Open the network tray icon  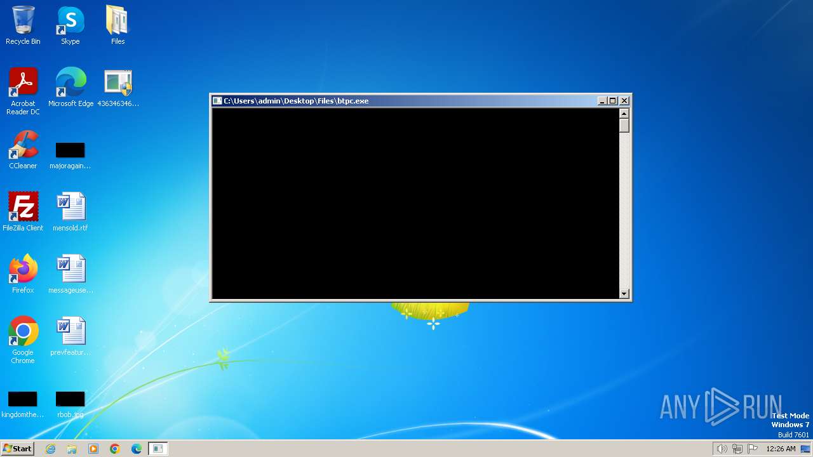pos(737,449)
